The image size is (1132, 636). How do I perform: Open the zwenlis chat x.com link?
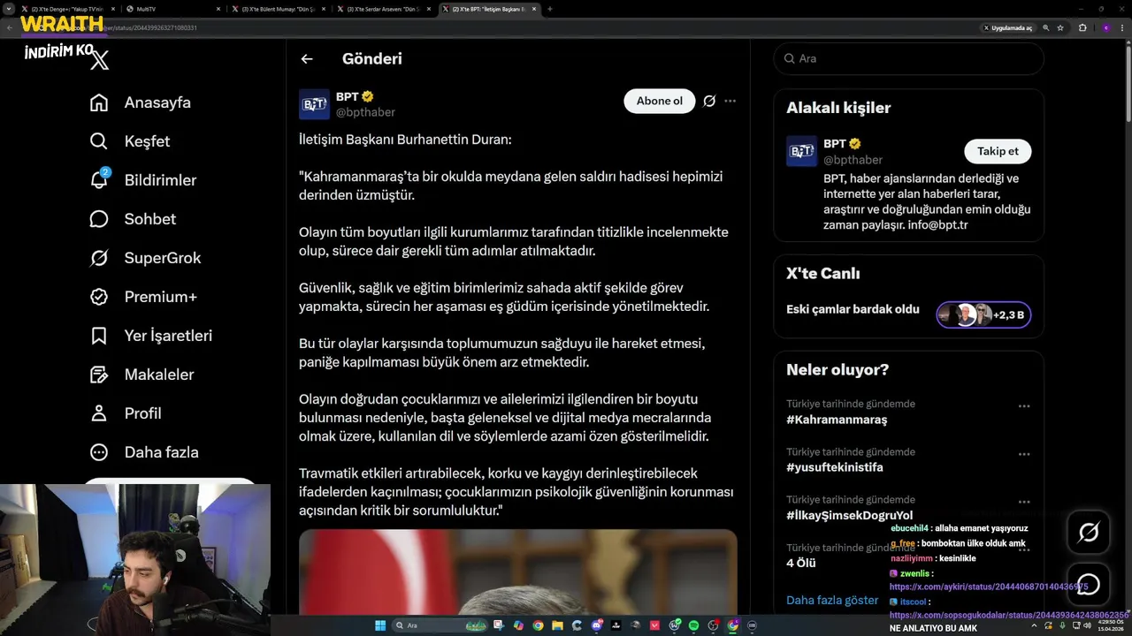pyautogui.click(x=989, y=587)
